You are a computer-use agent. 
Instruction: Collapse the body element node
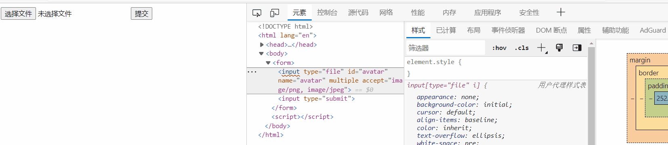coord(261,54)
